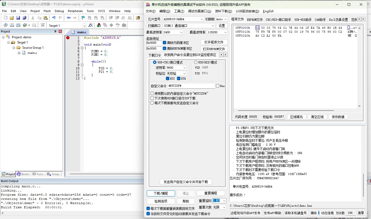The height and width of the screenshot is (219, 371).
Task: Click the Batch Build icon
Action: point(25,25)
